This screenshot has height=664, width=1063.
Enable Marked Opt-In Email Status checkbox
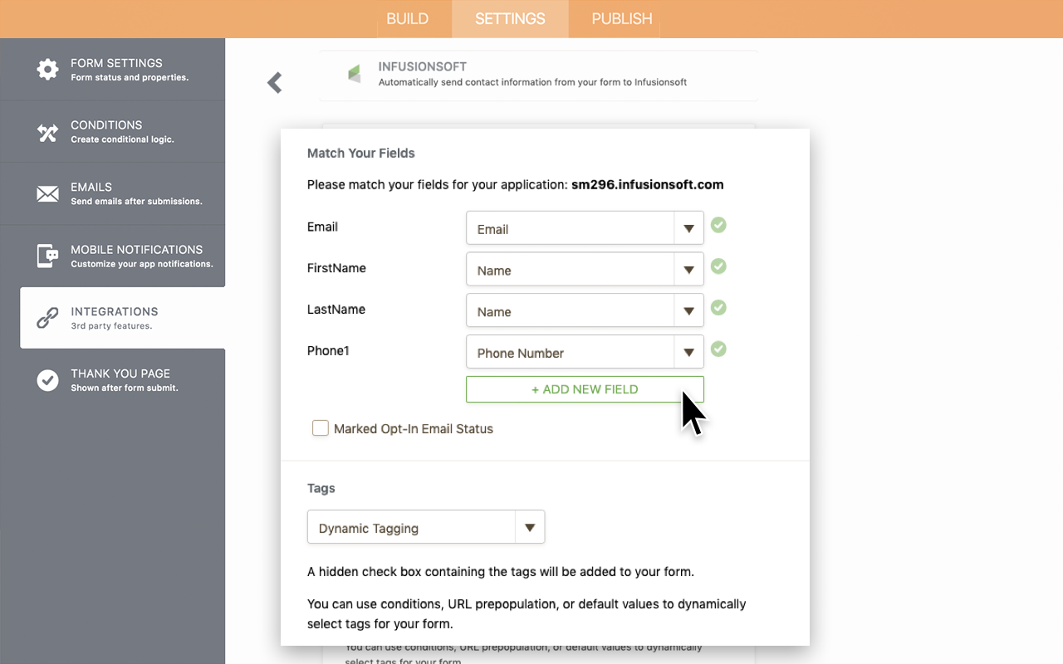click(x=321, y=428)
